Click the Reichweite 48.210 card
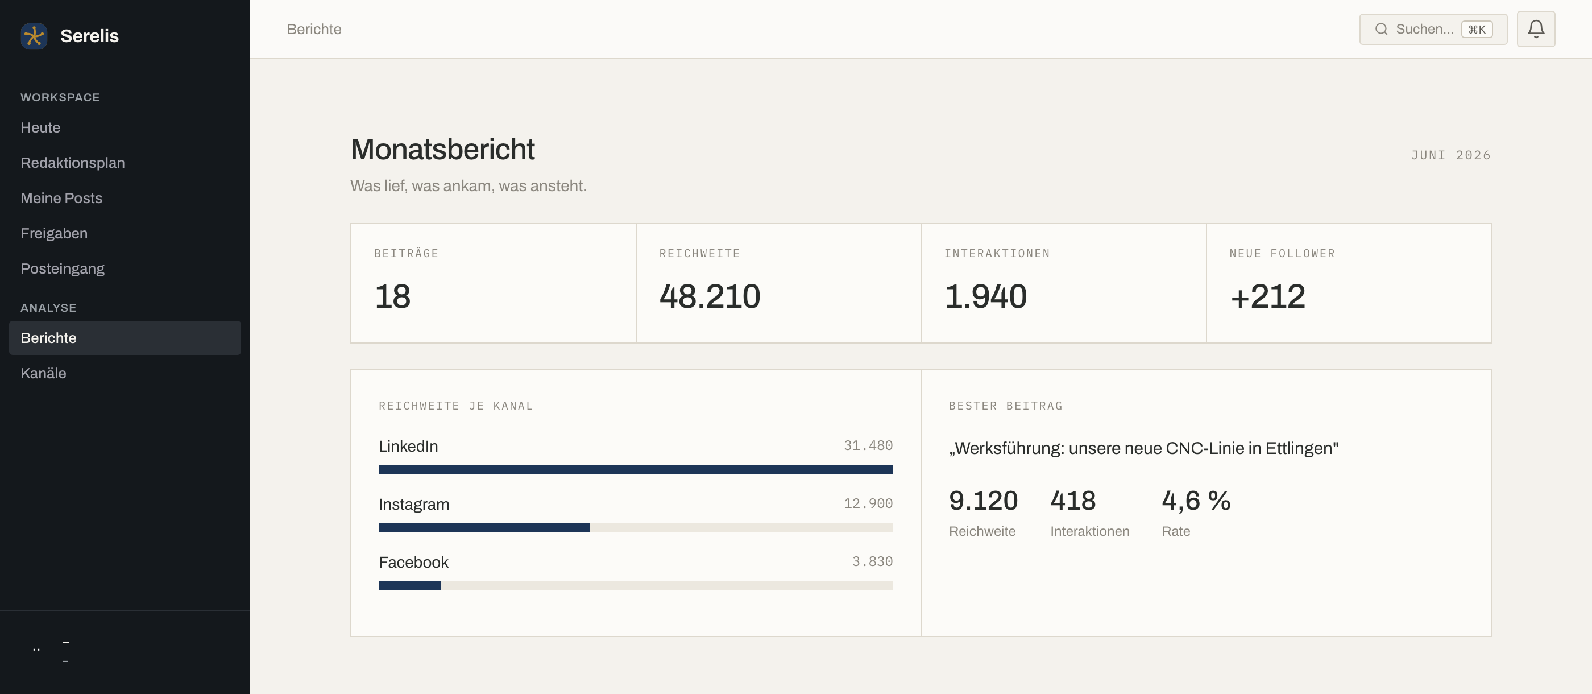Viewport: 1592px width, 694px height. [x=778, y=283]
